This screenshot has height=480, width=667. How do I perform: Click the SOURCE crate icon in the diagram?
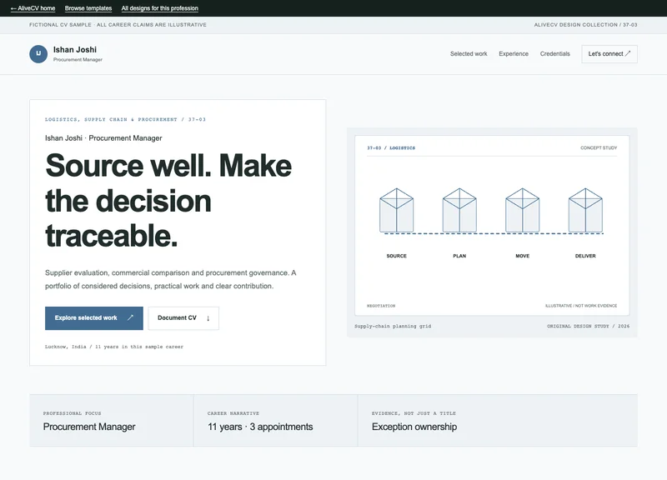[x=397, y=211]
